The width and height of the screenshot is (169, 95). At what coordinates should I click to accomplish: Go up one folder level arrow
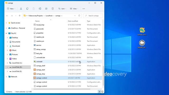pyautogui.click(x=20, y=16)
